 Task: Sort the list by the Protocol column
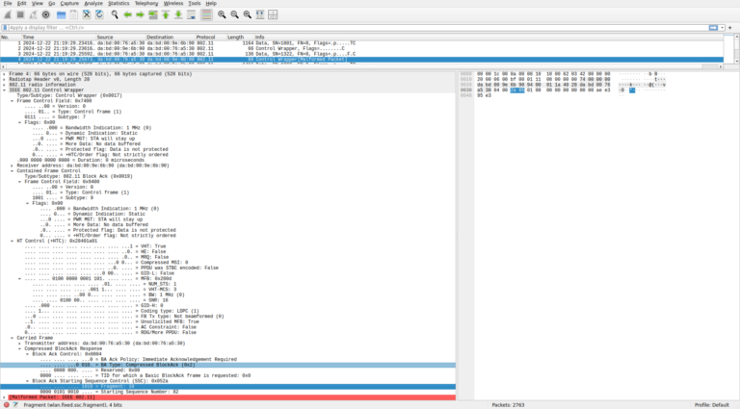click(211, 38)
